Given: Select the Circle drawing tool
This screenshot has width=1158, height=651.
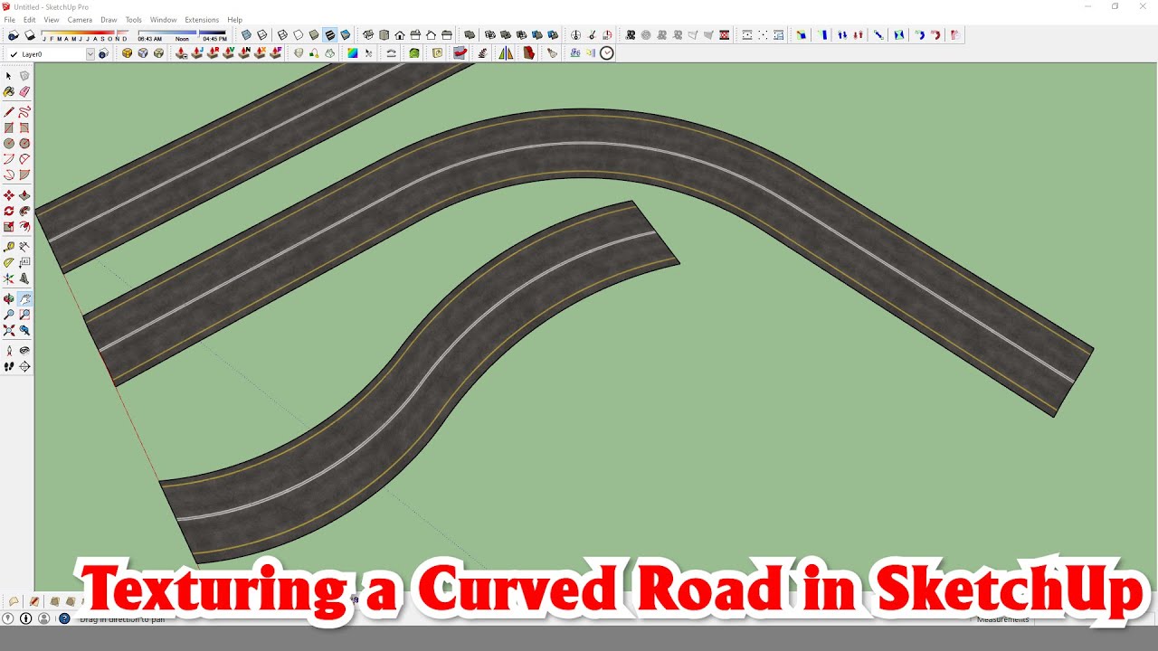Looking at the screenshot, I should tap(9, 143).
